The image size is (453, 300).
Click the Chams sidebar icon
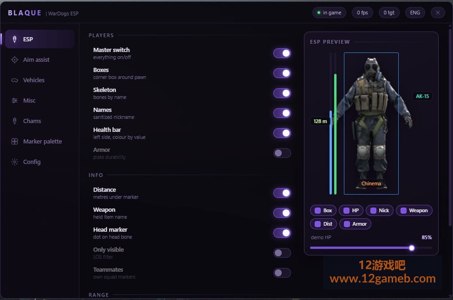[x=14, y=121]
